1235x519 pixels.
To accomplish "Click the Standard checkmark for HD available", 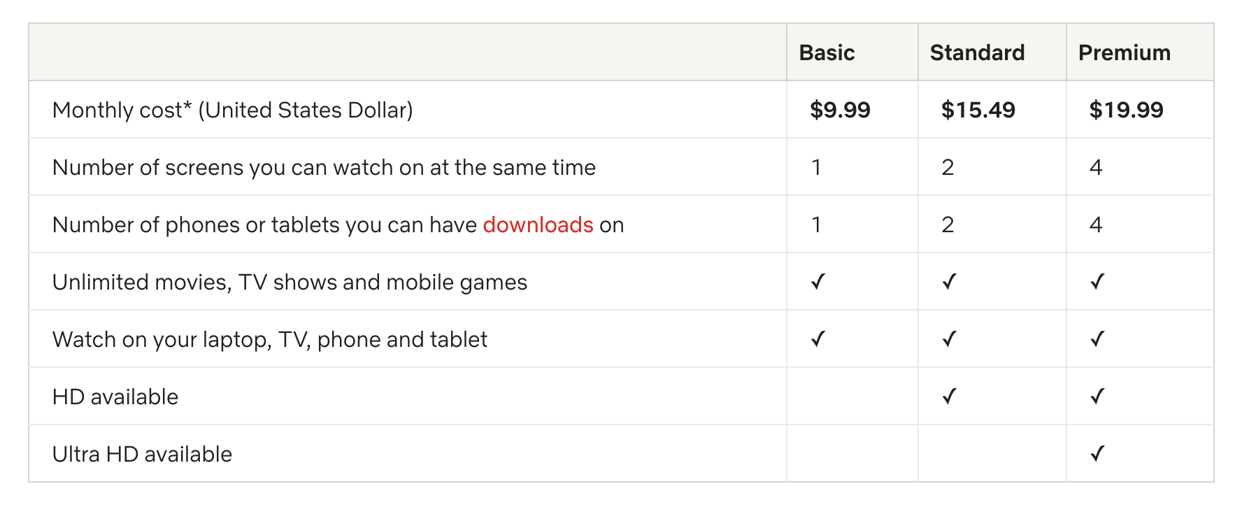I will 949,397.
